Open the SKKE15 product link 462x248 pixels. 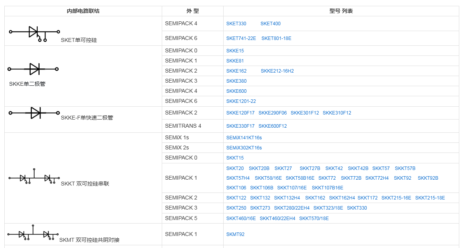(x=235, y=51)
